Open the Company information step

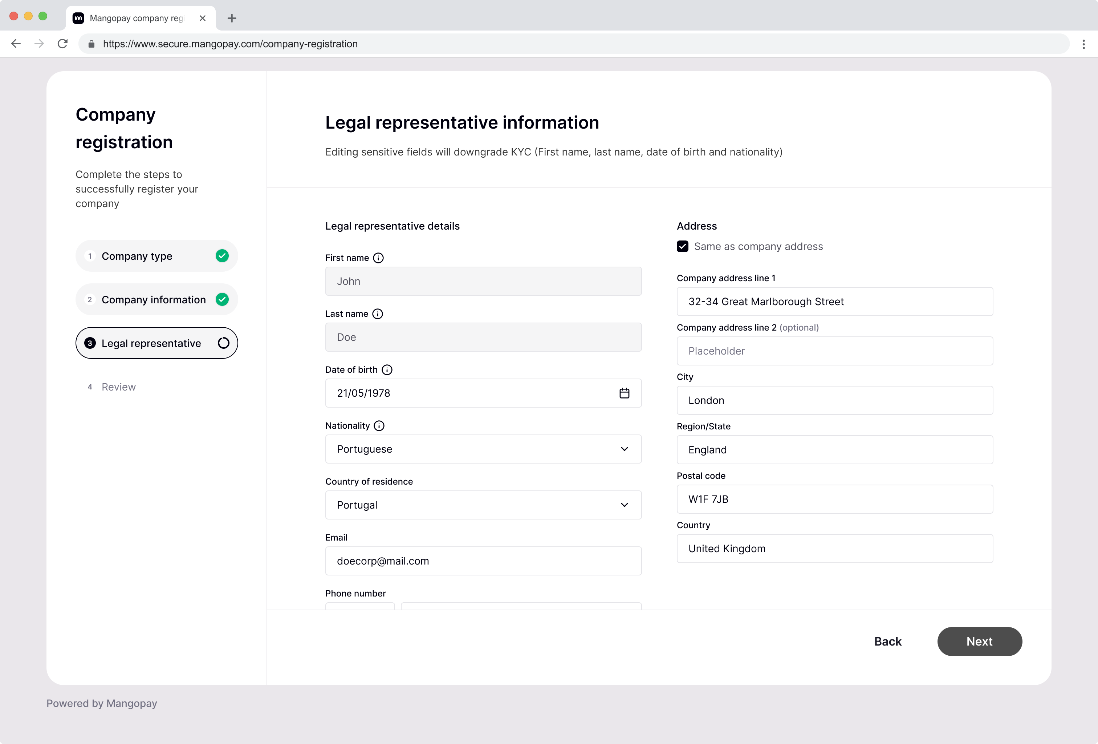(x=156, y=300)
